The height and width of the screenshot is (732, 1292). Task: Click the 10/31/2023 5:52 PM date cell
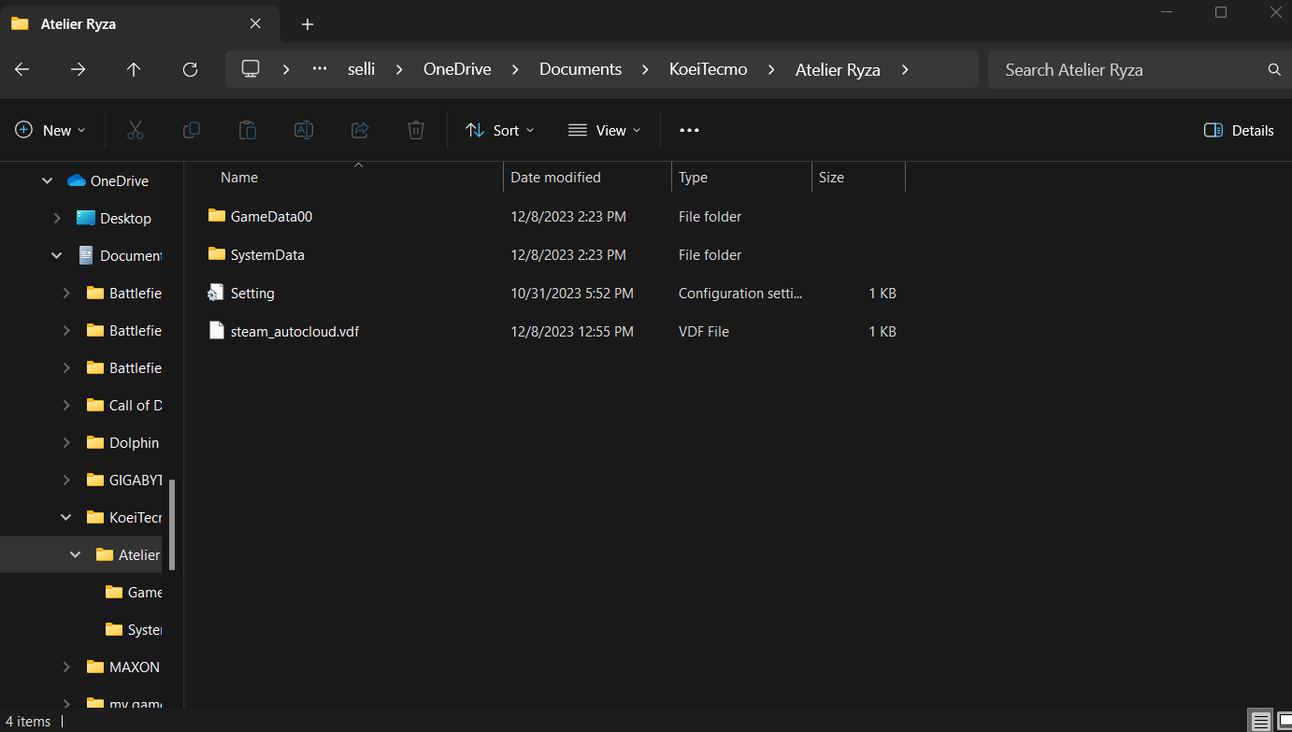(572, 293)
